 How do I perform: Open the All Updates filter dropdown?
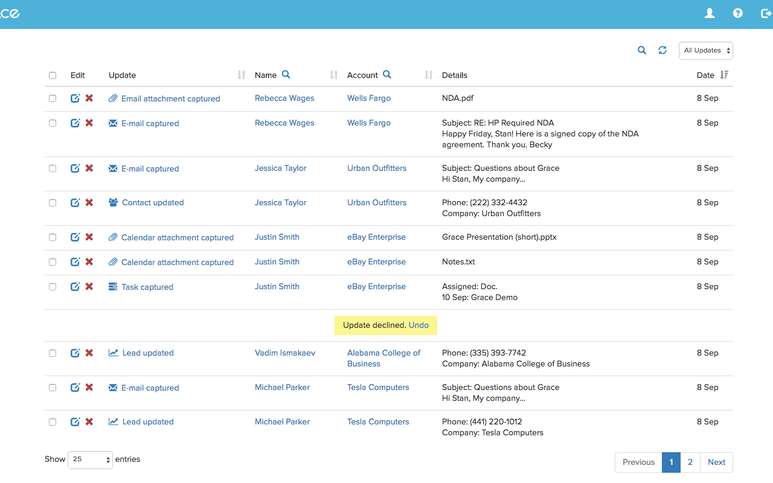click(x=706, y=51)
